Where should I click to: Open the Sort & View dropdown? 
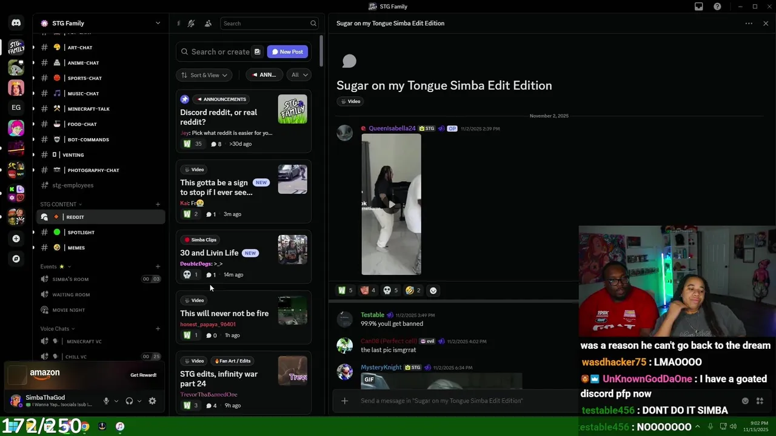205,75
